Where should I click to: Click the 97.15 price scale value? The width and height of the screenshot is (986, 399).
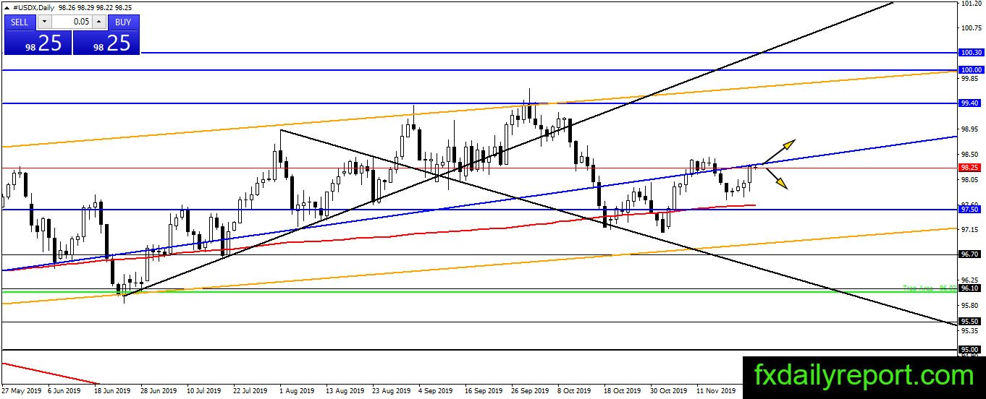pyautogui.click(x=969, y=229)
